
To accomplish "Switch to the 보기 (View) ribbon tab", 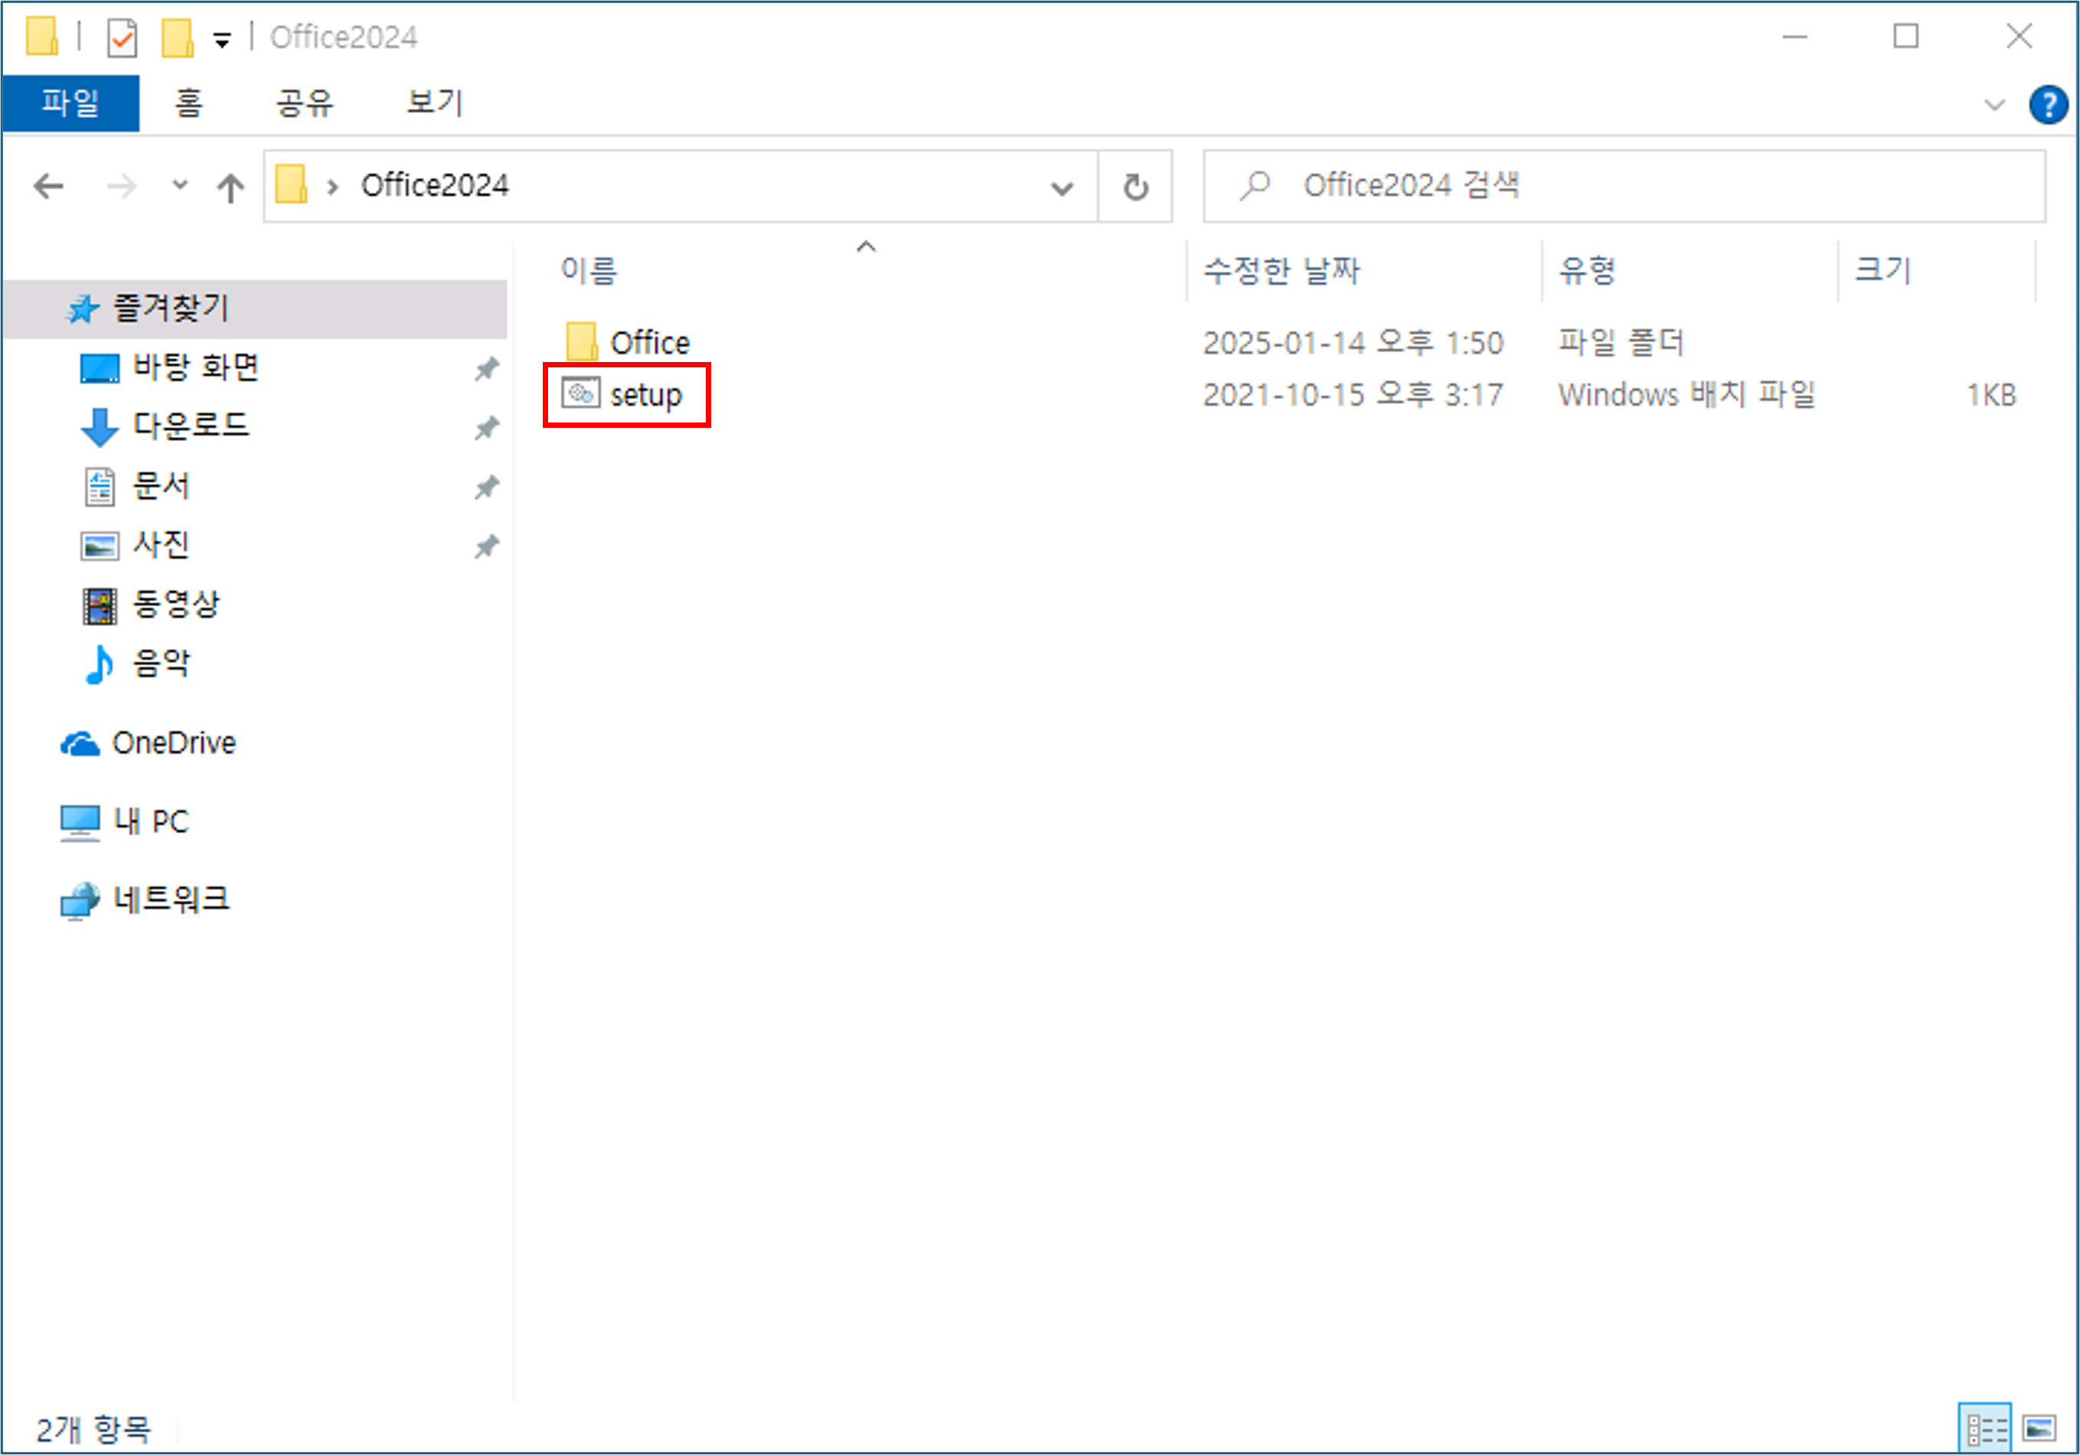I will tap(434, 103).
